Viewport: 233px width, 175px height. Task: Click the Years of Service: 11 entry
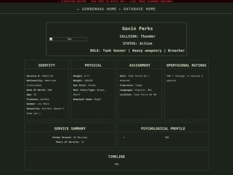tap(70, 142)
